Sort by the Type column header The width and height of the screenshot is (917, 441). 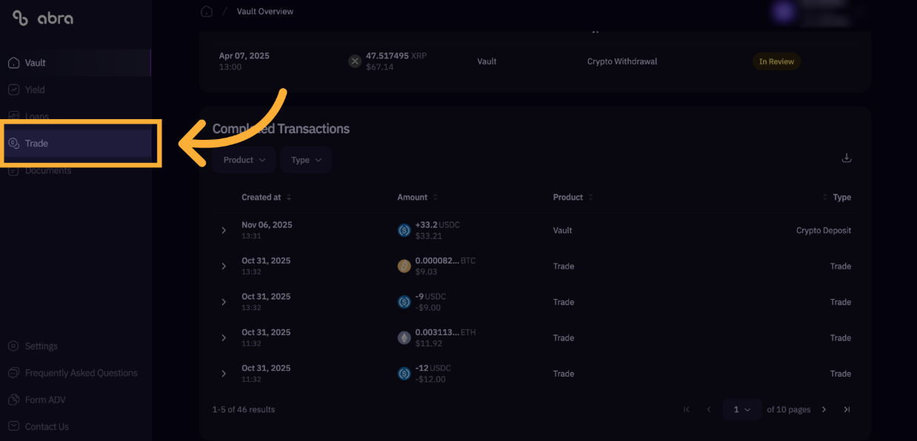click(837, 198)
